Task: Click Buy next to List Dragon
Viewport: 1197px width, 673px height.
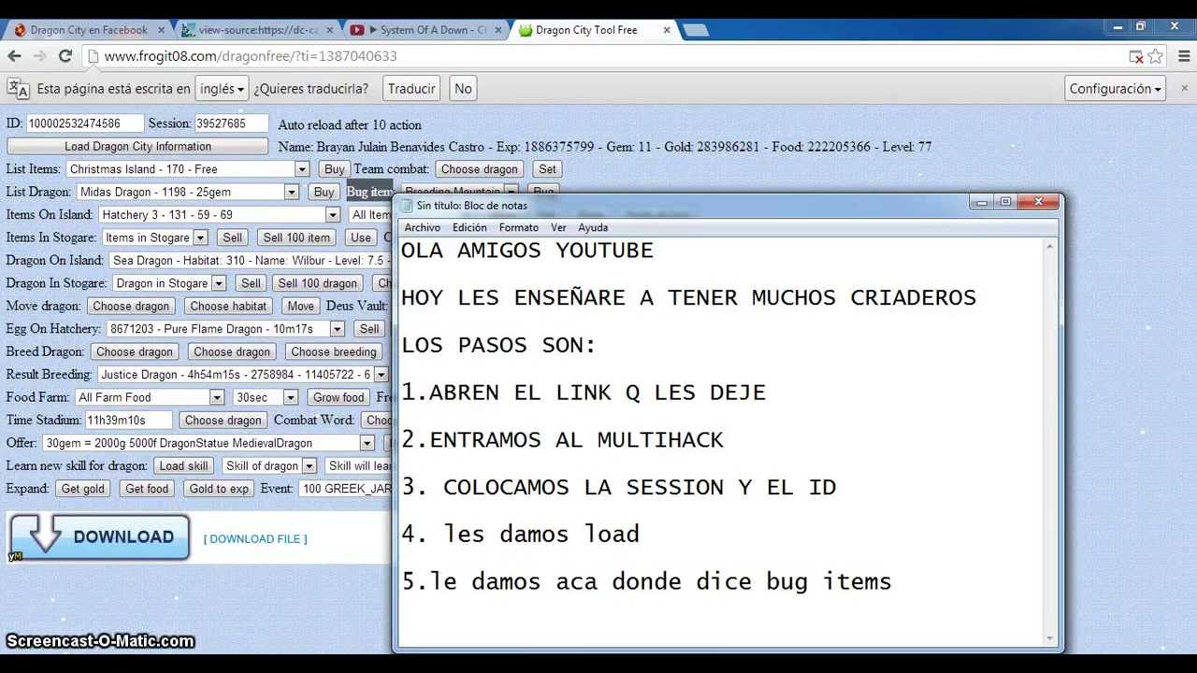Action: point(324,192)
